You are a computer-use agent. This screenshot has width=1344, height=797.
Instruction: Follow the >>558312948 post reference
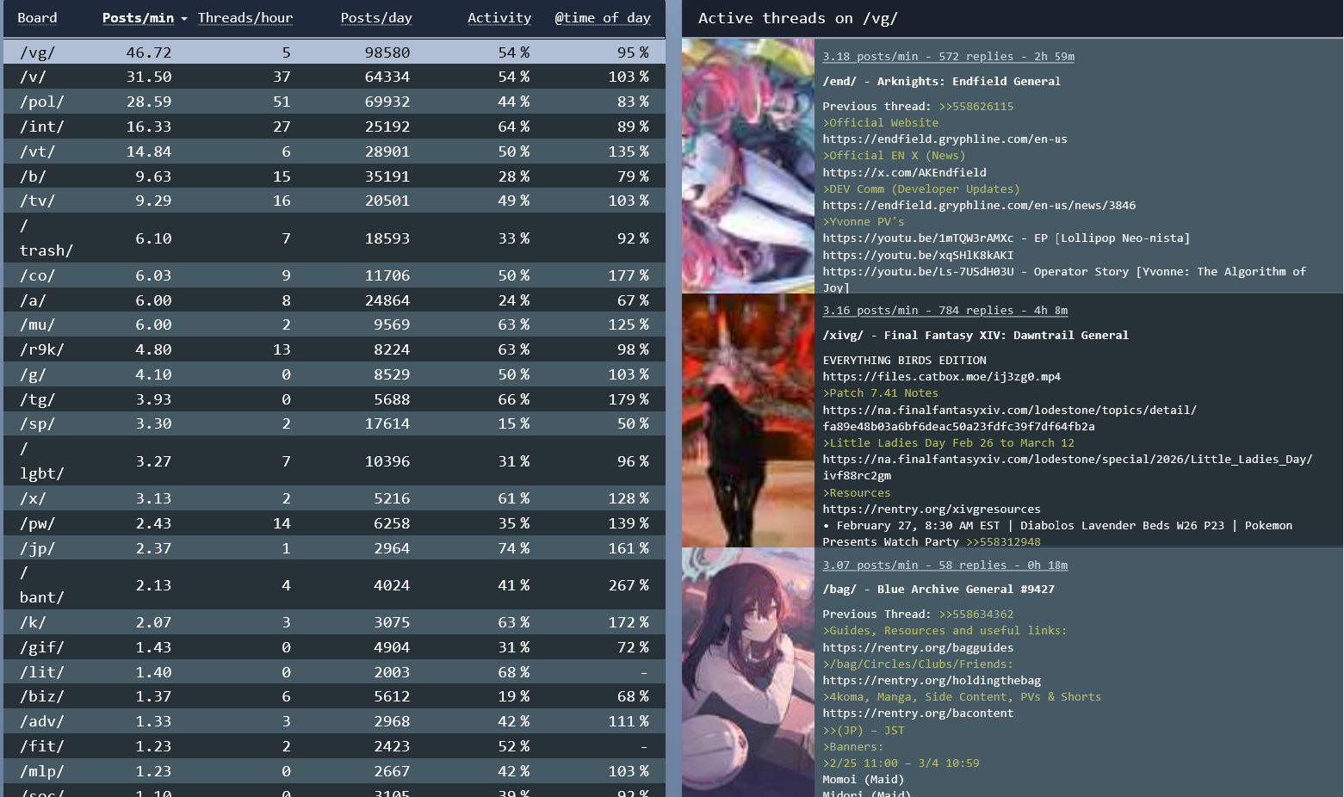pyautogui.click(x=1003, y=542)
